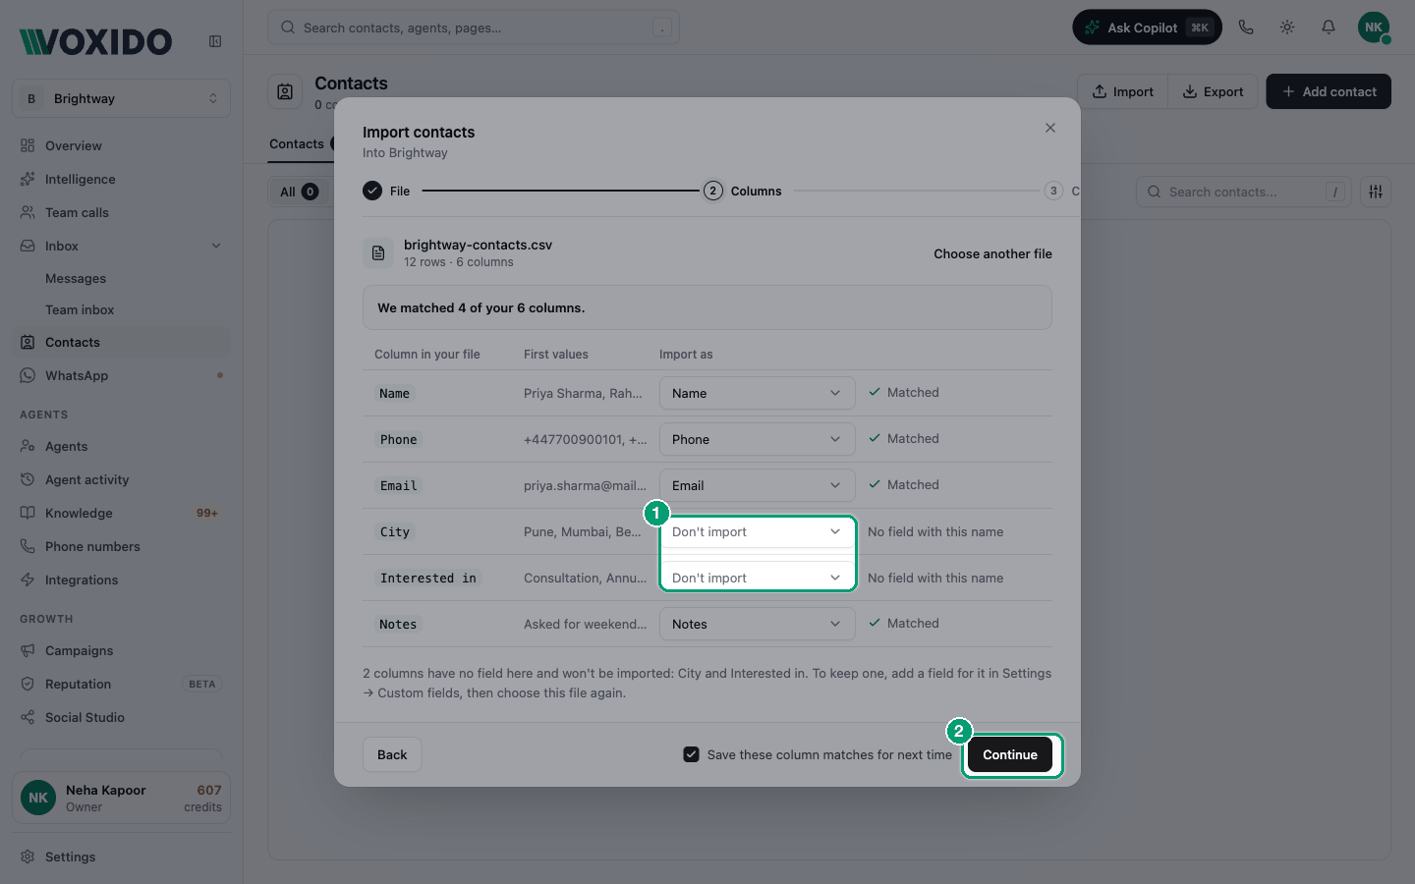1415x884 pixels.
Task: Click the brightway-contacts.csv file icon
Action: click(378, 253)
